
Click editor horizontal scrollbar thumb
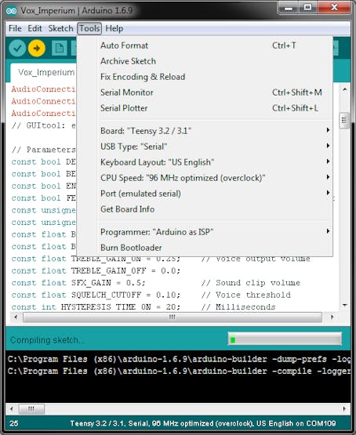pyautogui.click(x=173, y=317)
